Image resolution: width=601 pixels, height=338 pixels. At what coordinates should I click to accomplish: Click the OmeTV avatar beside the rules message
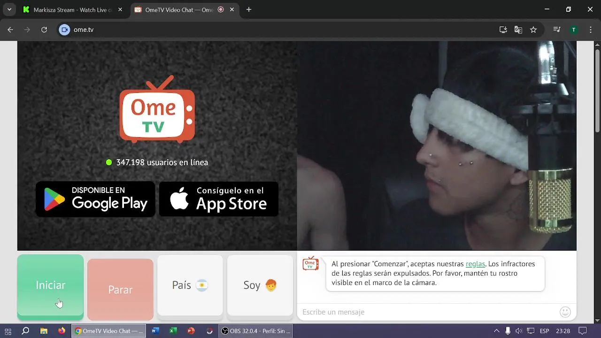coord(310,264)
